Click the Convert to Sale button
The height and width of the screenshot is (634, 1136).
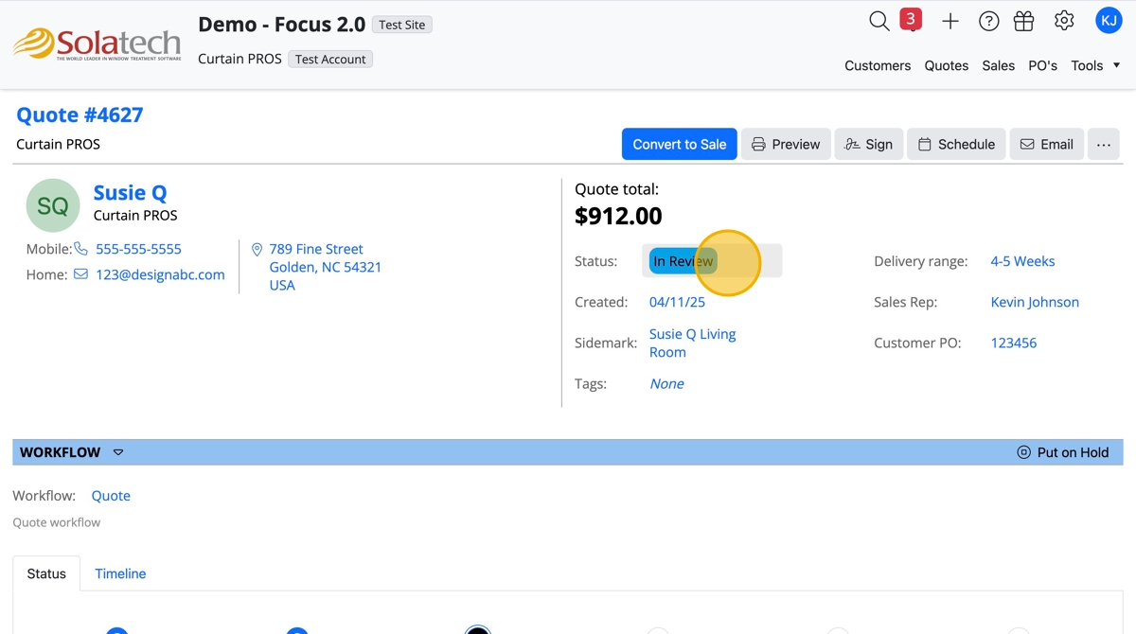pos(679,144)
